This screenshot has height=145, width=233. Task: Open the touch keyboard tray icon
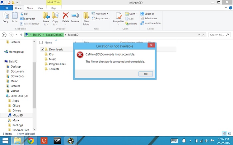tap(174, 141)
